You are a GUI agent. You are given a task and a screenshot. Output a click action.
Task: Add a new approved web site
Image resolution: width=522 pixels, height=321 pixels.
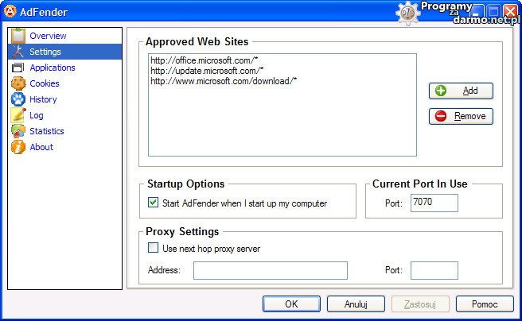point(461,91)
